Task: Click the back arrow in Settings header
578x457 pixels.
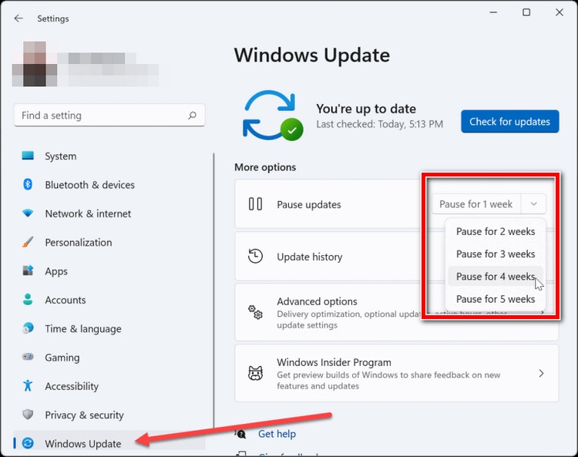Action: 18,18
